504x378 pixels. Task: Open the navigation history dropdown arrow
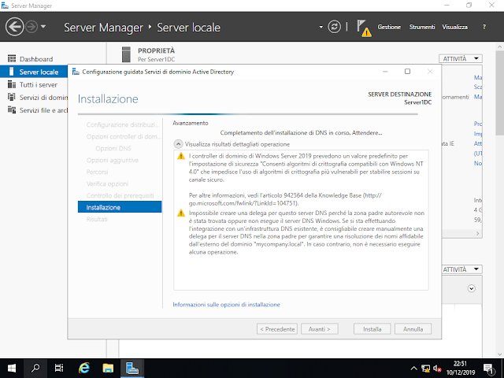[43, 27]
